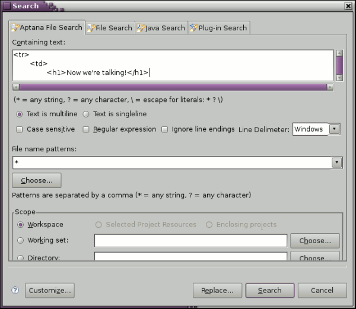The image size is (356, 309).
Task: Click the Plug-in Search tab icon
Action: pyautogui.click(x=193, y=28)
